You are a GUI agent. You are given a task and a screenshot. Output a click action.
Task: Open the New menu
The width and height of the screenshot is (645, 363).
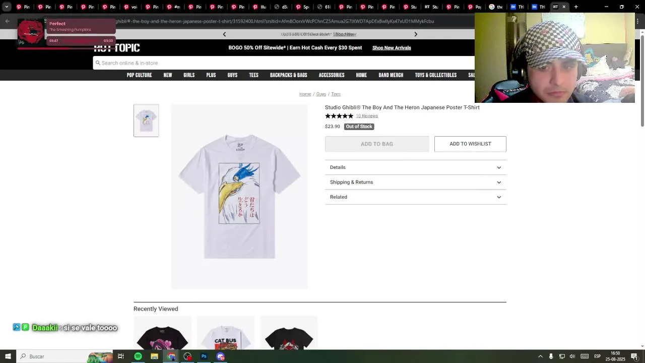(168, 75)
